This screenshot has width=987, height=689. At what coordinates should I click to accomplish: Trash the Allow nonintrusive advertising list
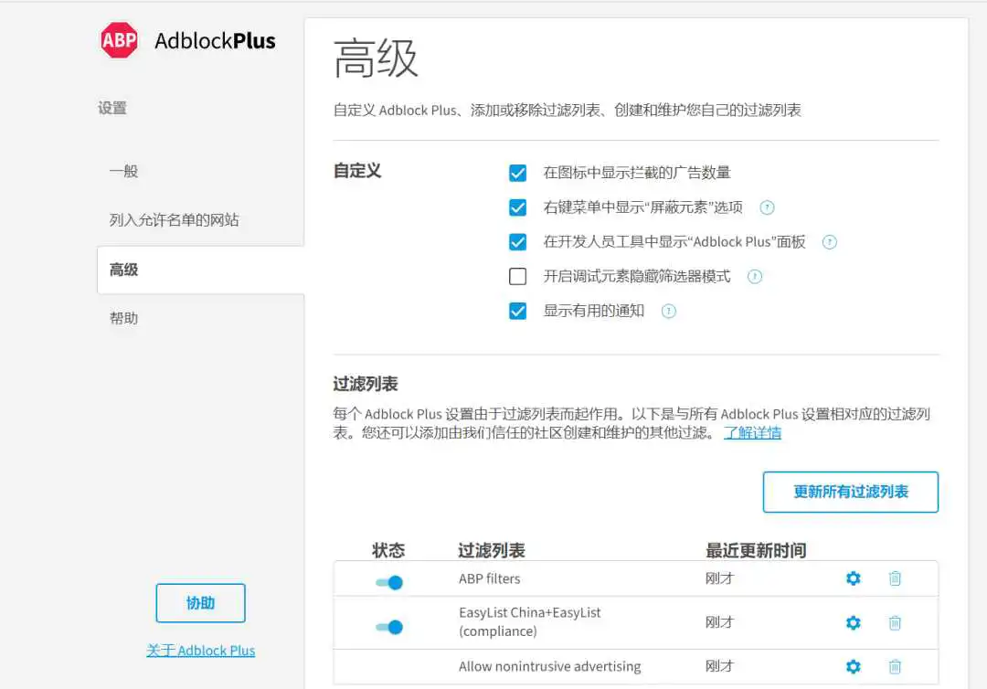pos(895,667)
